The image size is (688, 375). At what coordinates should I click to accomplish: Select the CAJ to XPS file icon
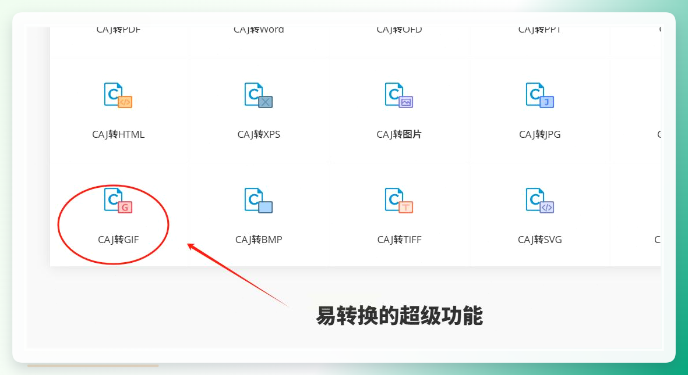pos(259,95)
